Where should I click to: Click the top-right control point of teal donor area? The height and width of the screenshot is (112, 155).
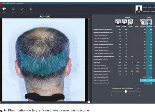[x=66, y=49]
